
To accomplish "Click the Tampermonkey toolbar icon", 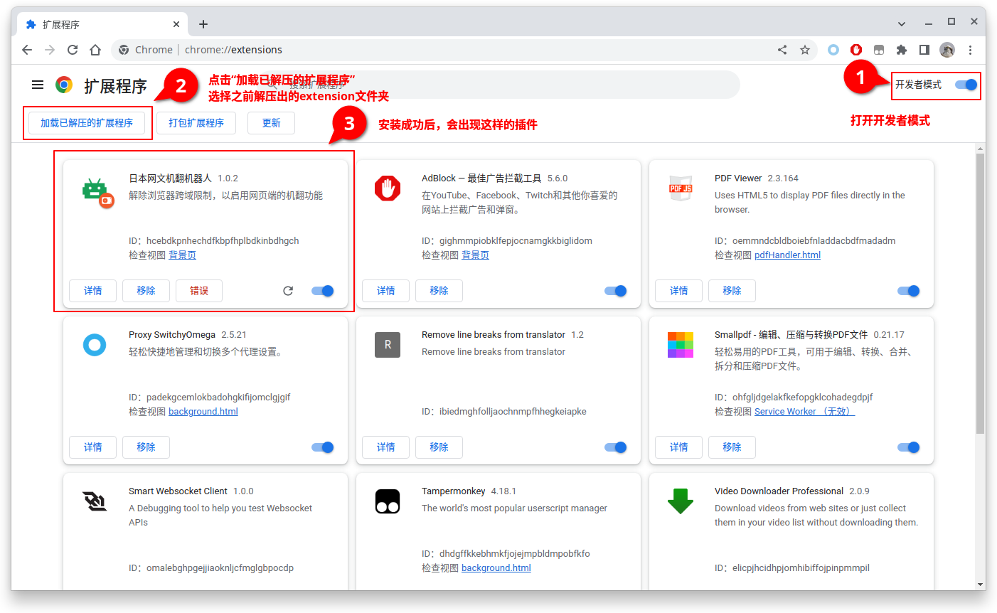I will tap(879, 50).
